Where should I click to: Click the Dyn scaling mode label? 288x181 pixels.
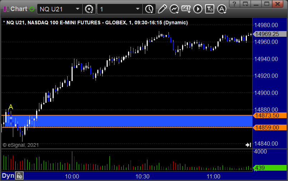pyautogui.click(x=8, y=176)
